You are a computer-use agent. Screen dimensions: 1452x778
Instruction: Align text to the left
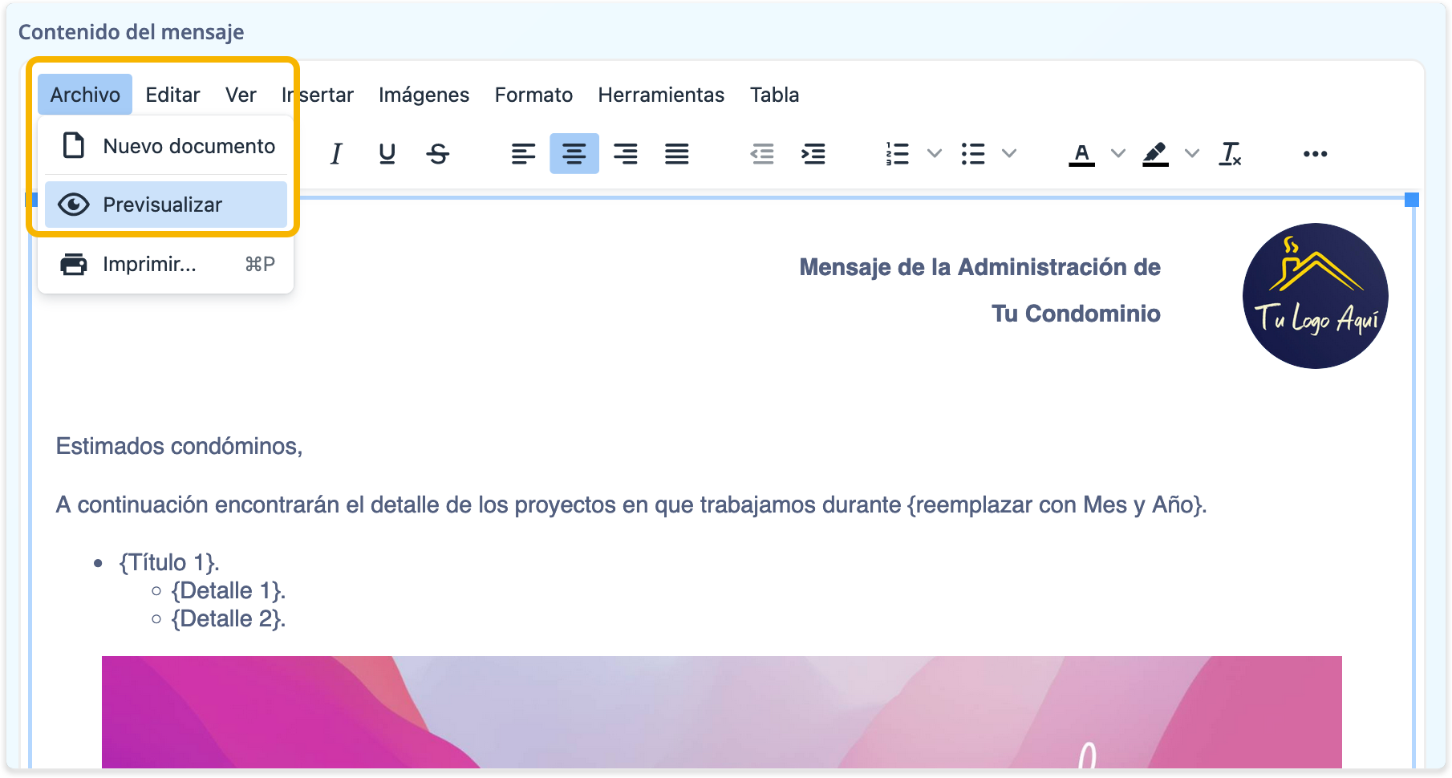point(523,153)
